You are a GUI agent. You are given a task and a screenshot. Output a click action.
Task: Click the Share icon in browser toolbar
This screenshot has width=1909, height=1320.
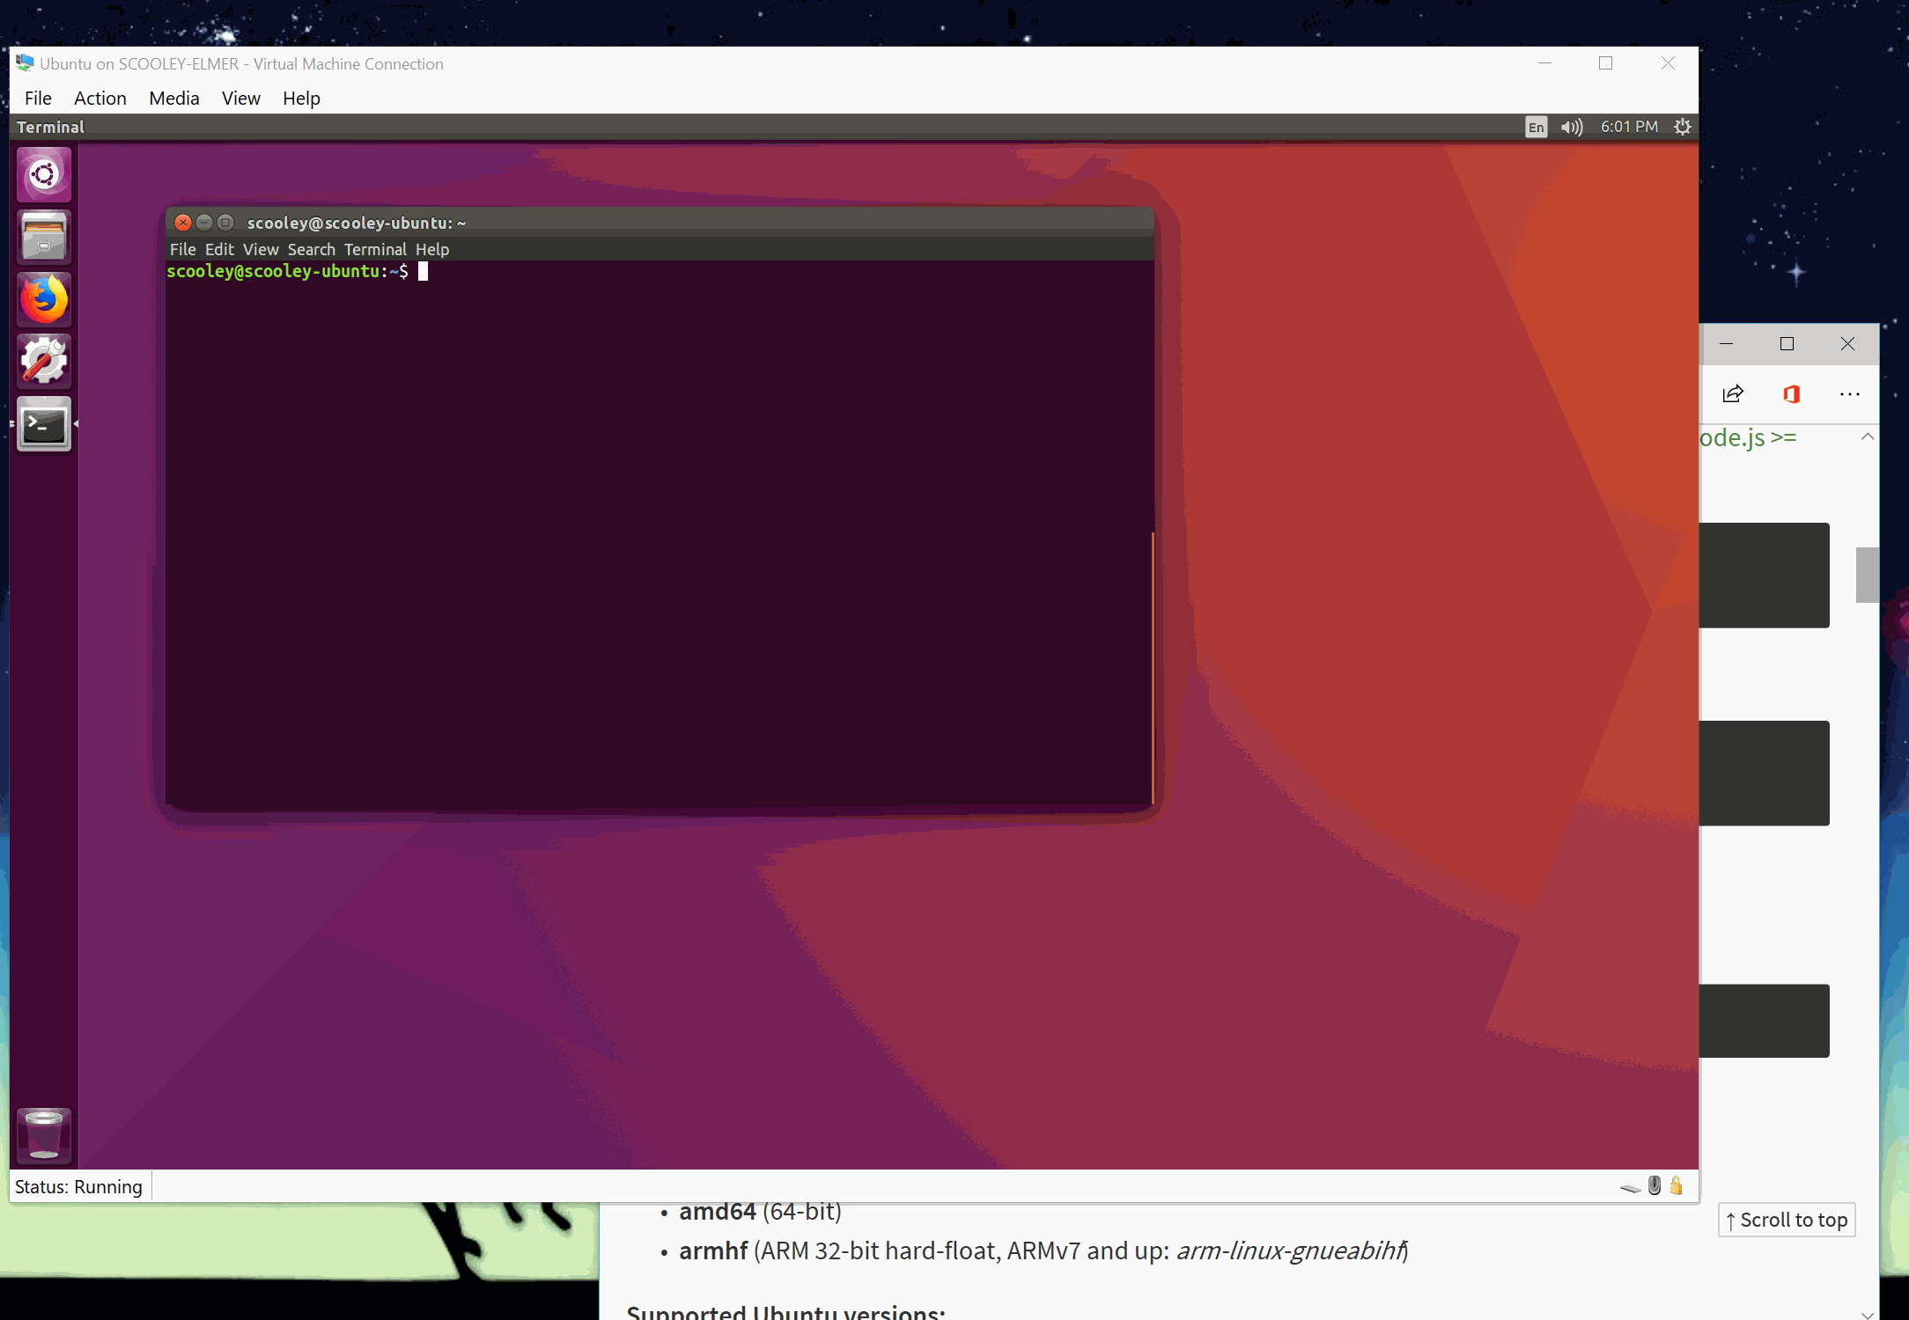click(x=1733, y=393)
